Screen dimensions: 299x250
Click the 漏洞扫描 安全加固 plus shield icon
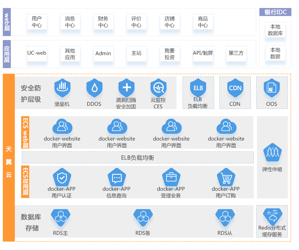point(126,88)
